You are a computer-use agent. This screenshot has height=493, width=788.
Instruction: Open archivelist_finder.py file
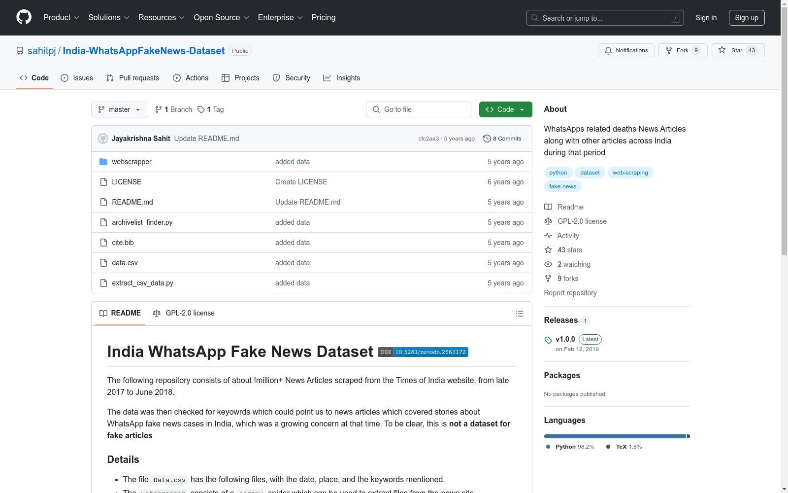(x=142, y=222)
